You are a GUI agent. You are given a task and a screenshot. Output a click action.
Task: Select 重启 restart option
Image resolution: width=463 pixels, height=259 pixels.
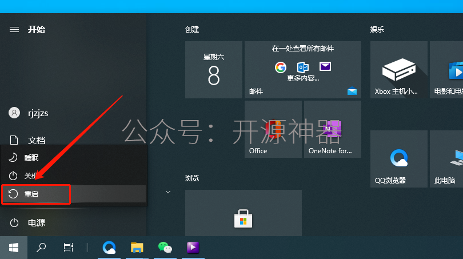(74, 194)
